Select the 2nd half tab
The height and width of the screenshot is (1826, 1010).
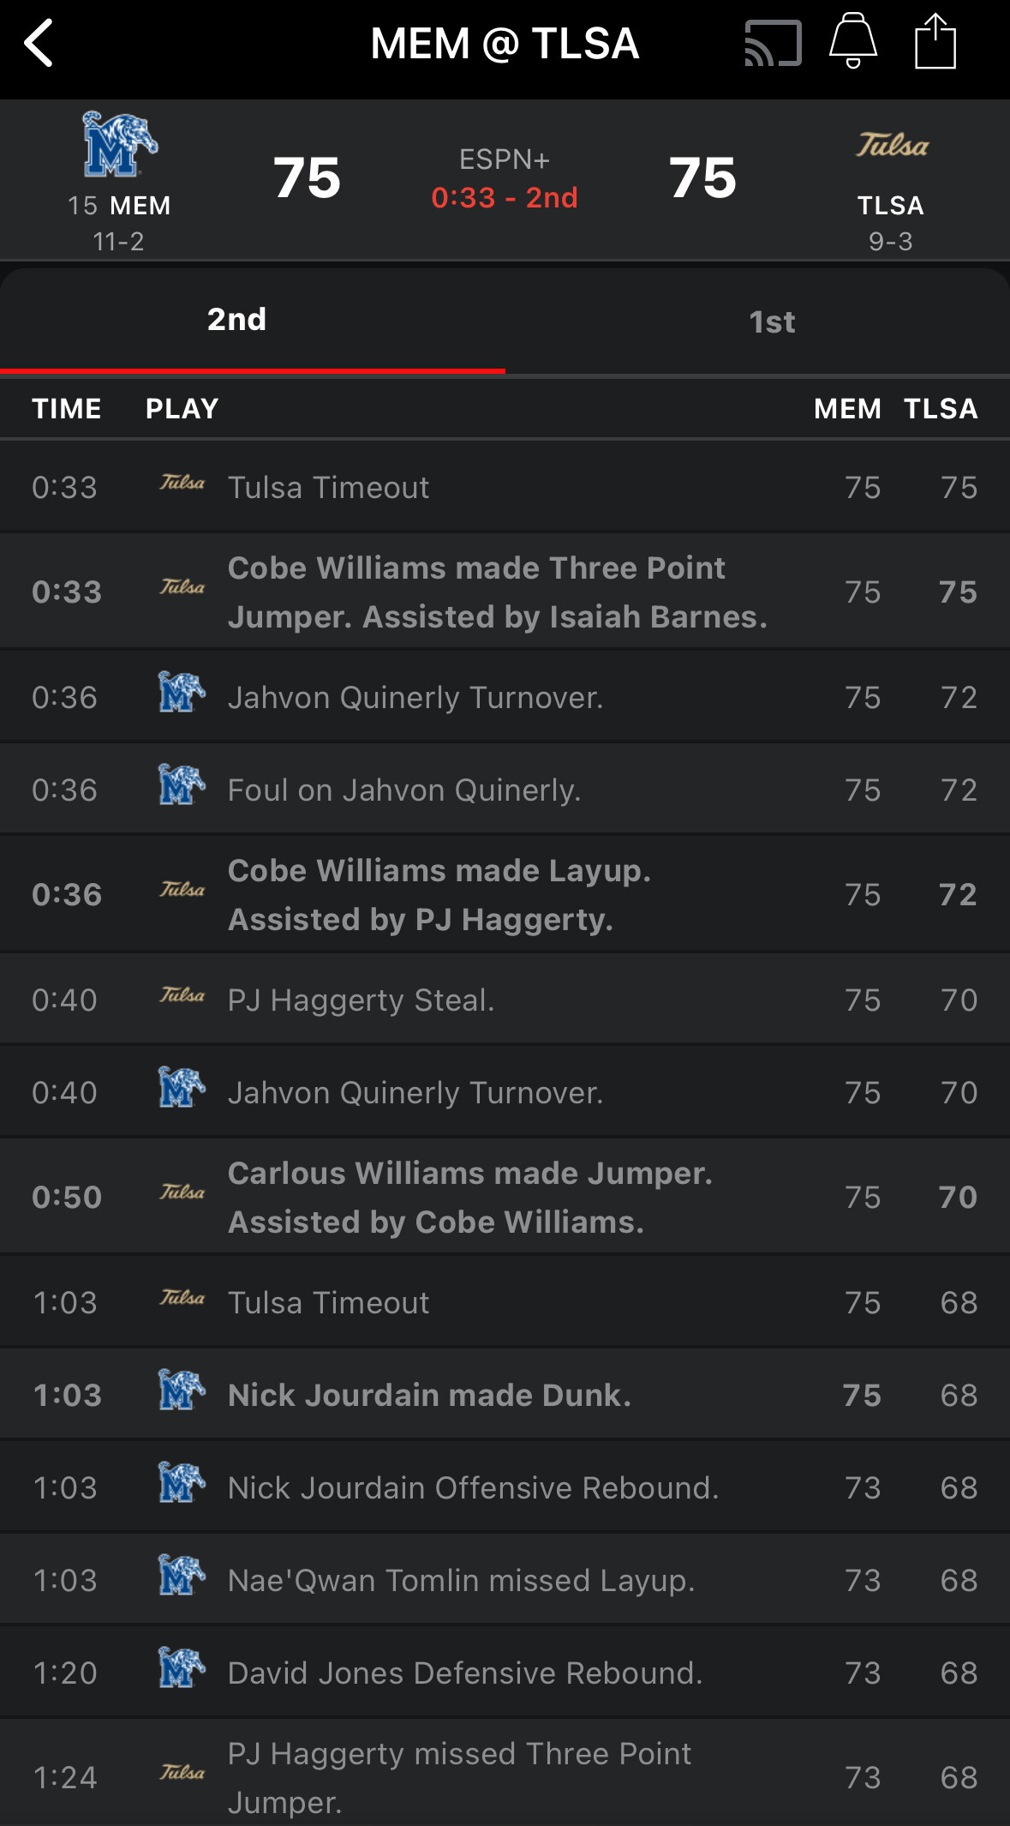(x=236, y=321)
